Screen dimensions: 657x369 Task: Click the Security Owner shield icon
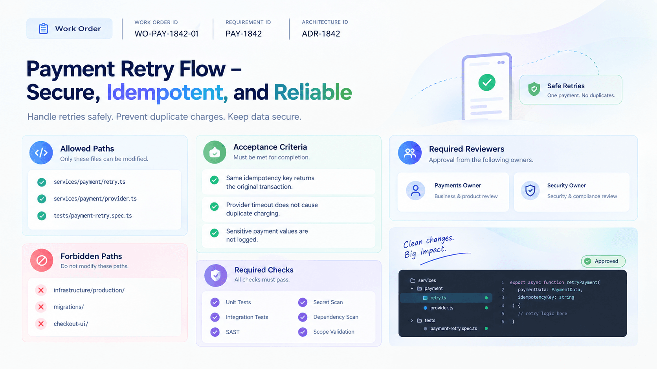click(x=530, y=191)
